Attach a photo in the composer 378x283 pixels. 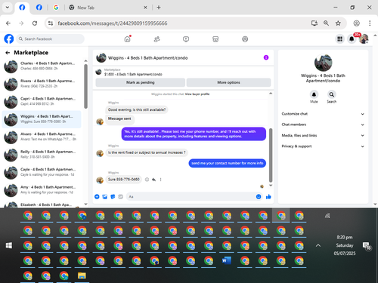coord(105,197)
